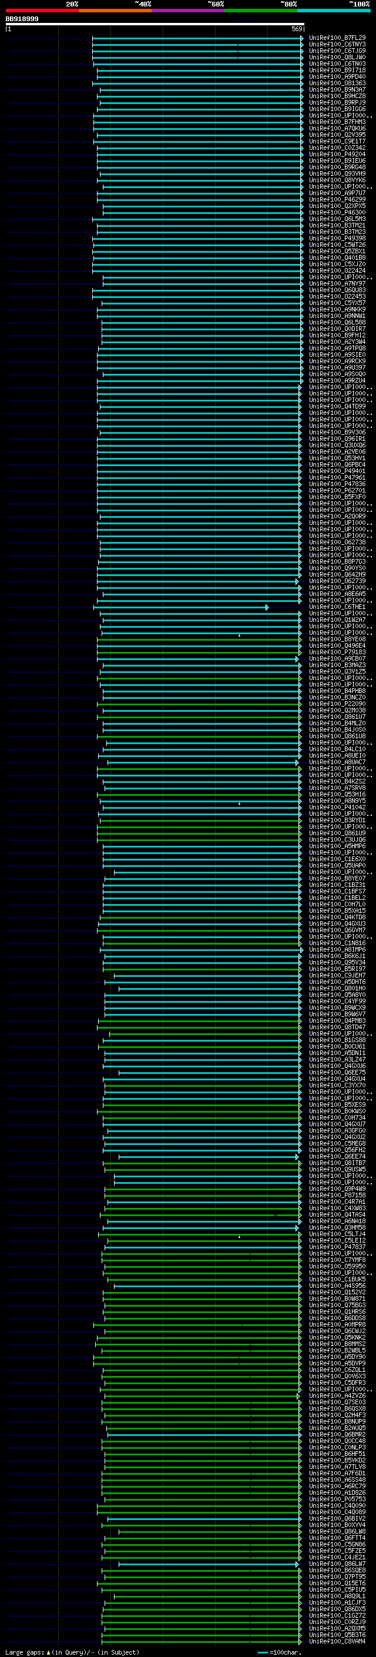Click the purple ~60% identity legend segment

[x=187, y=11]
